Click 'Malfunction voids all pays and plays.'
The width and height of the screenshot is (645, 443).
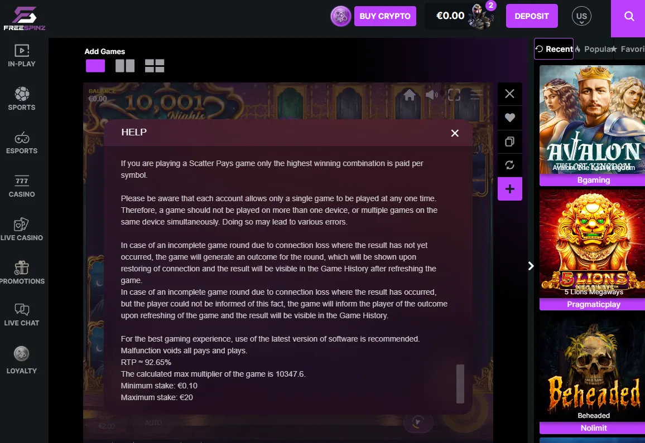[184, 350]
